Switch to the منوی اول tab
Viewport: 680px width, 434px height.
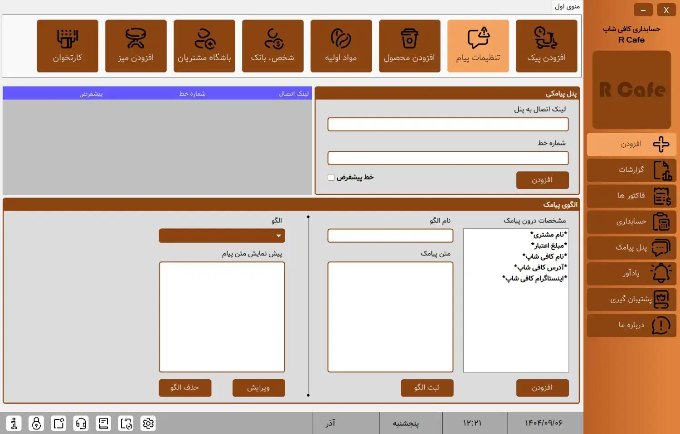pos(567,6)
